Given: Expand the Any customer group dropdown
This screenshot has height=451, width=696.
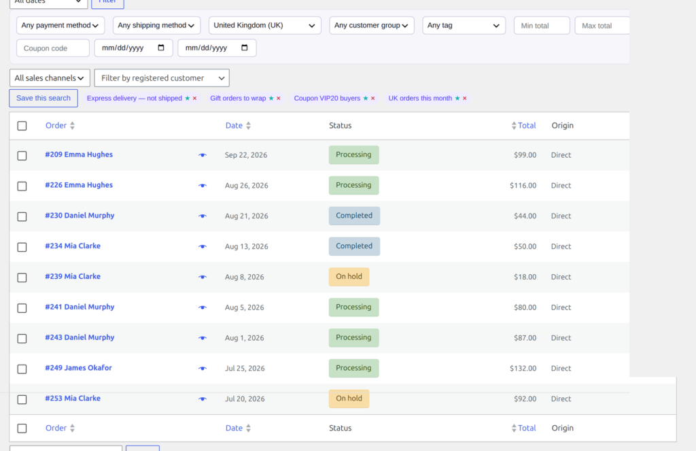Looking at the screenshot, I should [372, 25].
